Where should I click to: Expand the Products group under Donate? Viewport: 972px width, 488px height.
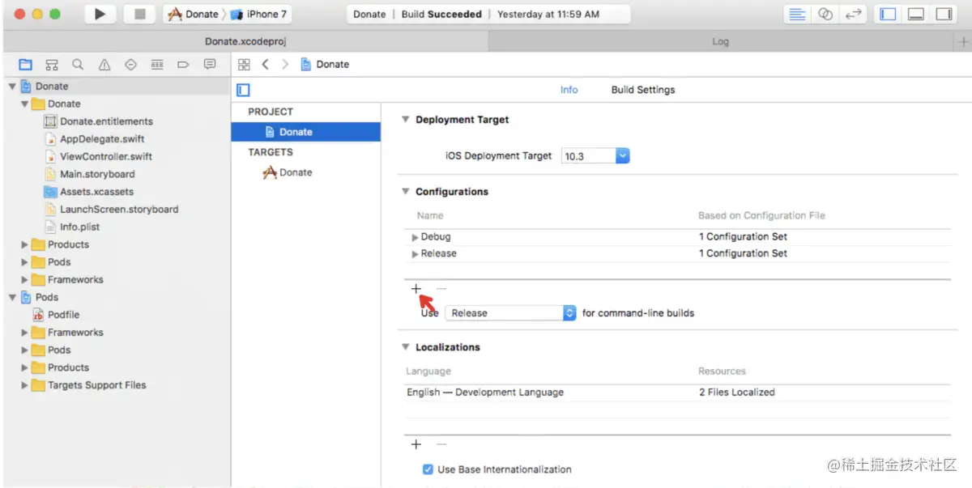click(25, 244)
